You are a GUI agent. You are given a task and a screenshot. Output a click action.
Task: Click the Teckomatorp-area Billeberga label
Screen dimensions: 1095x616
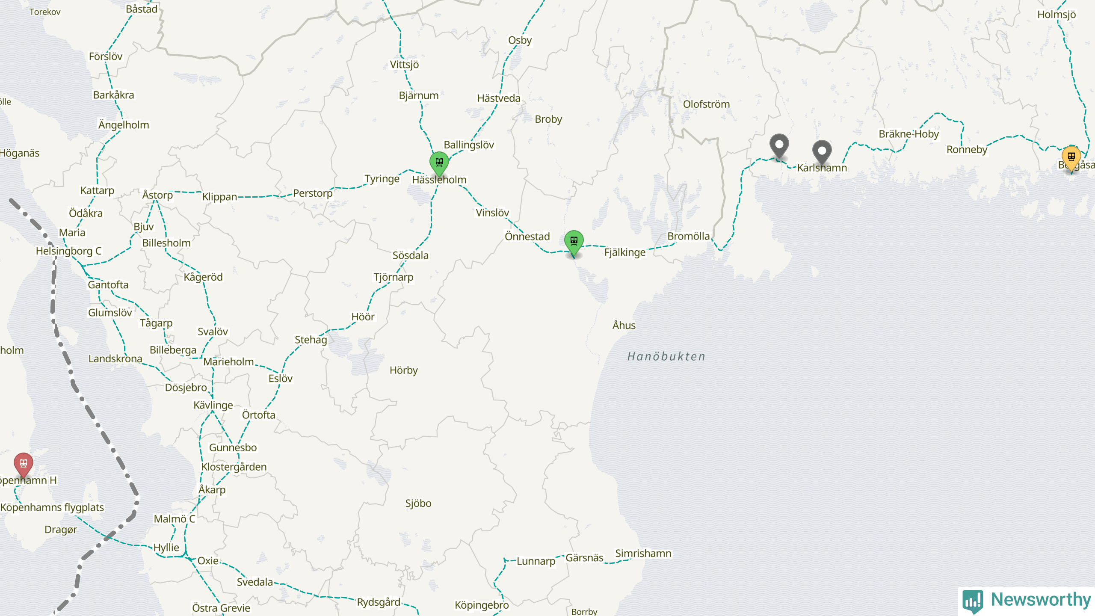click(173, 350)
